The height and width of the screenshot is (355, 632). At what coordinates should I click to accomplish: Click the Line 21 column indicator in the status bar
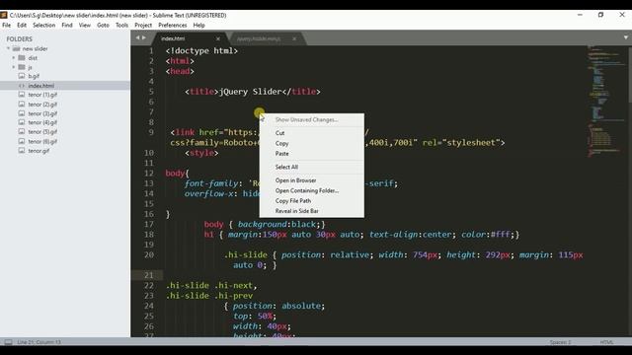[x=39, y=342]
